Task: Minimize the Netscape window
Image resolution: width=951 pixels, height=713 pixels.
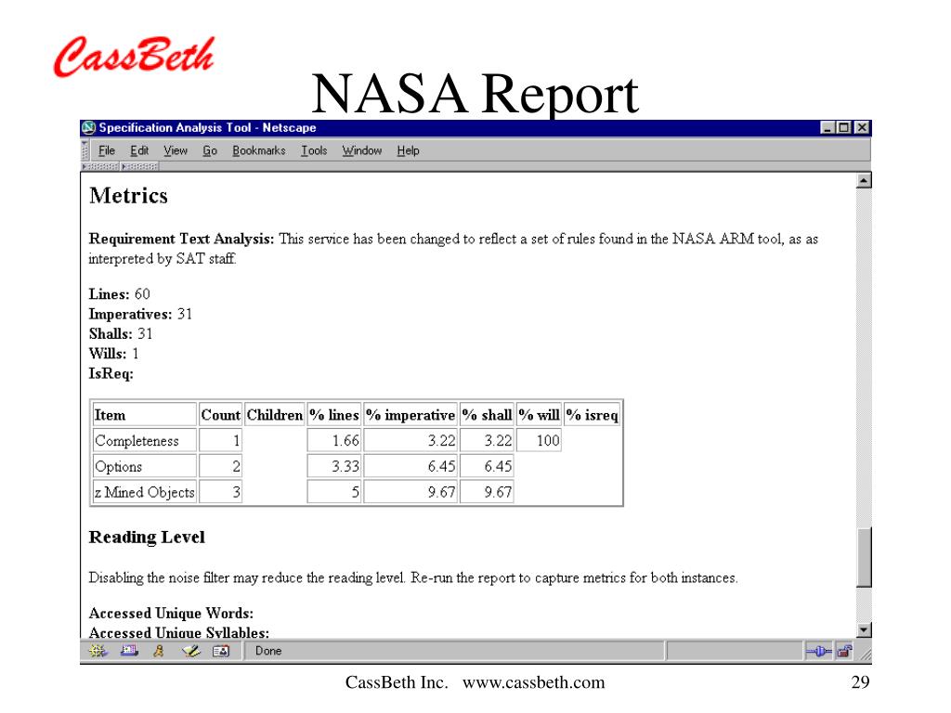Action: [x=827, y=127]
